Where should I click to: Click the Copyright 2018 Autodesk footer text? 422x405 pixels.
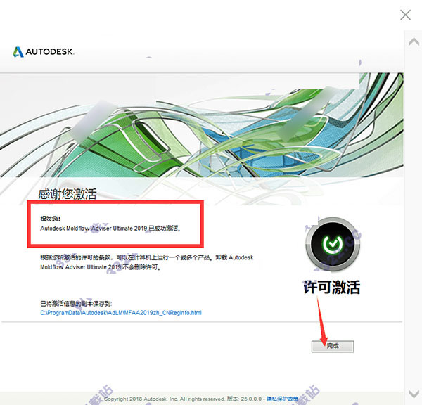[164, 399]
